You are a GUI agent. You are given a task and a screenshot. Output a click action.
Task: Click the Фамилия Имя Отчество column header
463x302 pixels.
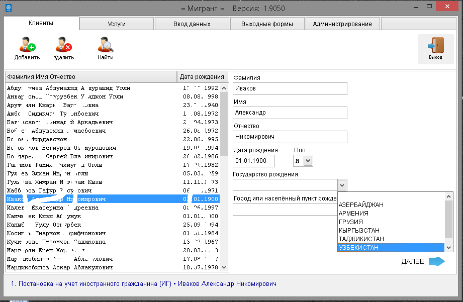(x=90, y=77)
